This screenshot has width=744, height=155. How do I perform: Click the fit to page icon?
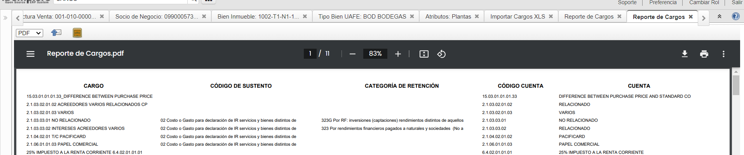424,54
